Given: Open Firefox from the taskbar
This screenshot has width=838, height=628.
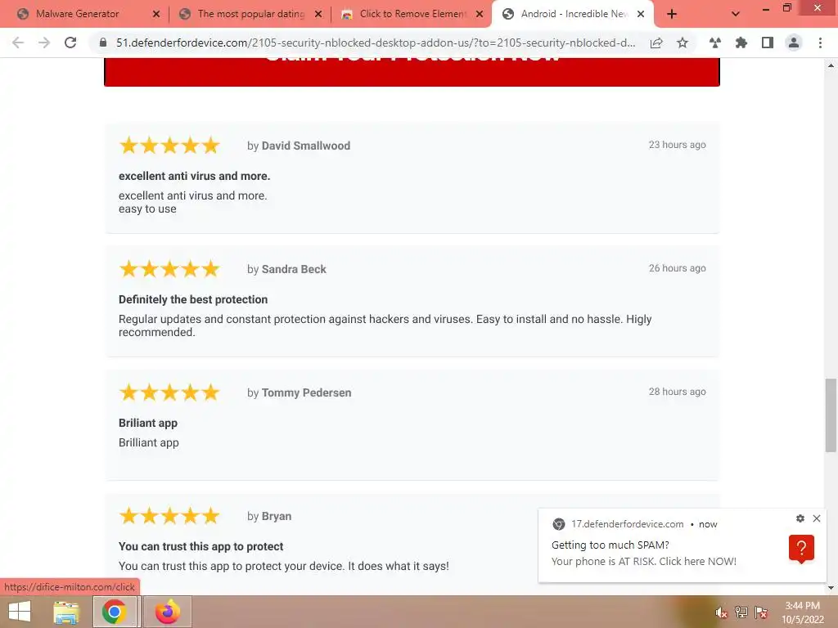Looking at the screenshot, I should [x=167, y=612].
